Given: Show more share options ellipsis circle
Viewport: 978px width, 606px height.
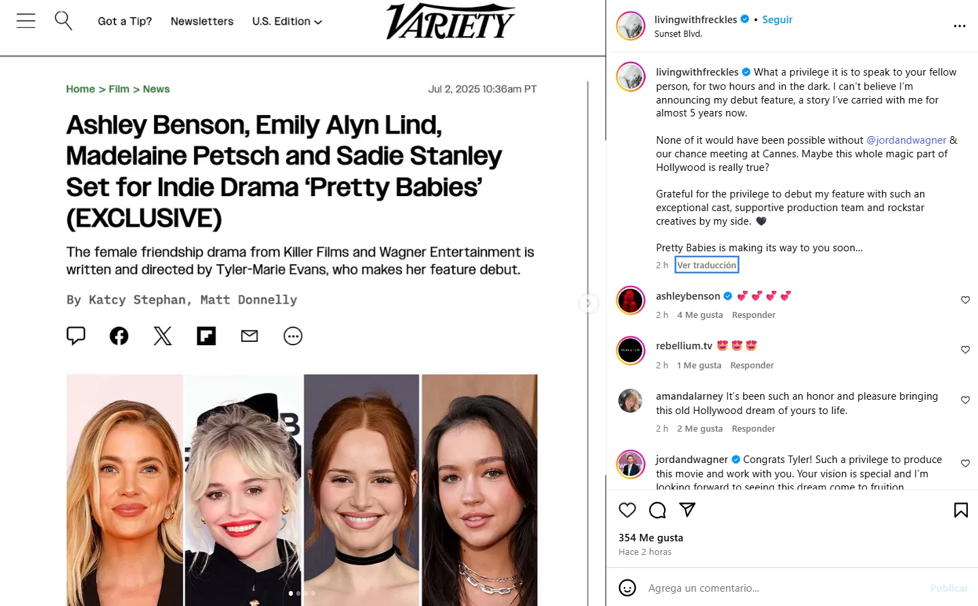Looking at the screenshot, I should click(x=293, y=336).
